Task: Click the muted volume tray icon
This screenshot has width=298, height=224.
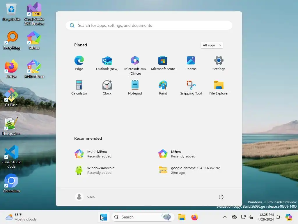Action: (251, 217)
